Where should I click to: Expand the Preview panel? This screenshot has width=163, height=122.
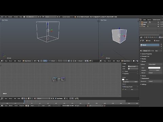[x=143, y=59]
